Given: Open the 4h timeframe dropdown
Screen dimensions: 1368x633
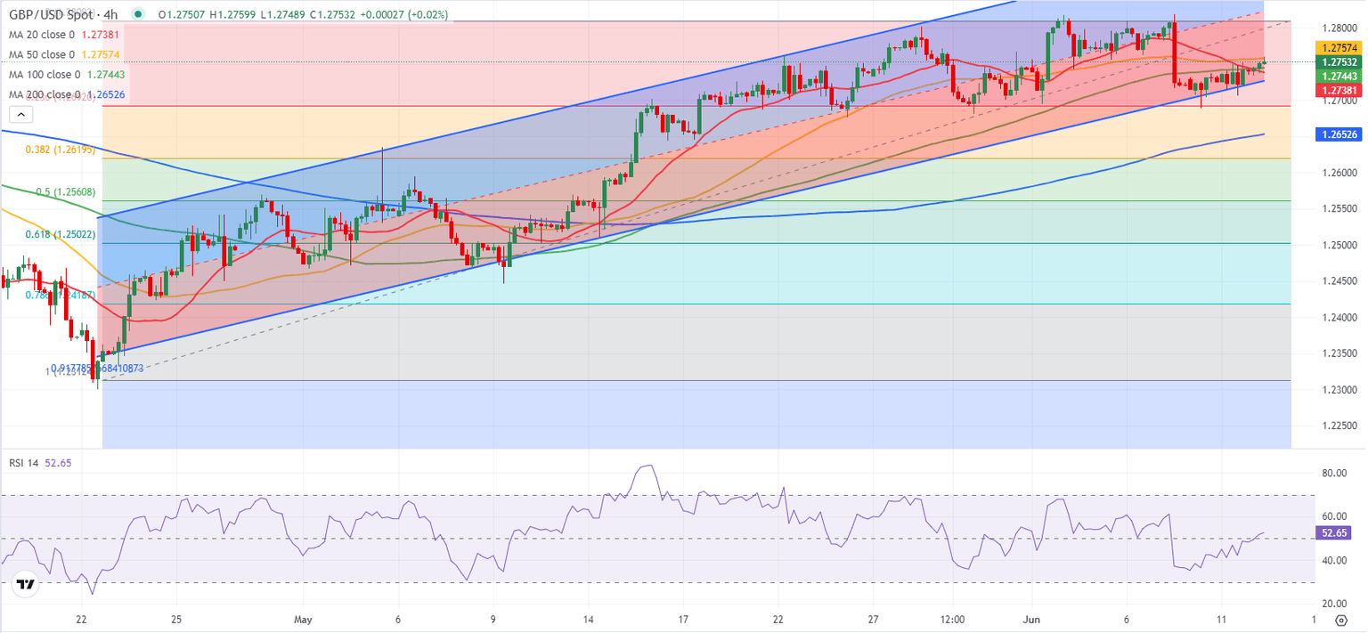Looking at the screenshot, I should 110,15.
